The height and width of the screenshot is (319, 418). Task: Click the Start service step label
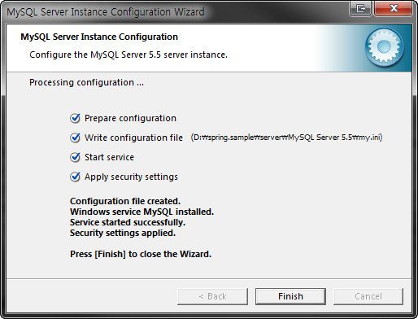coord(109,157)
